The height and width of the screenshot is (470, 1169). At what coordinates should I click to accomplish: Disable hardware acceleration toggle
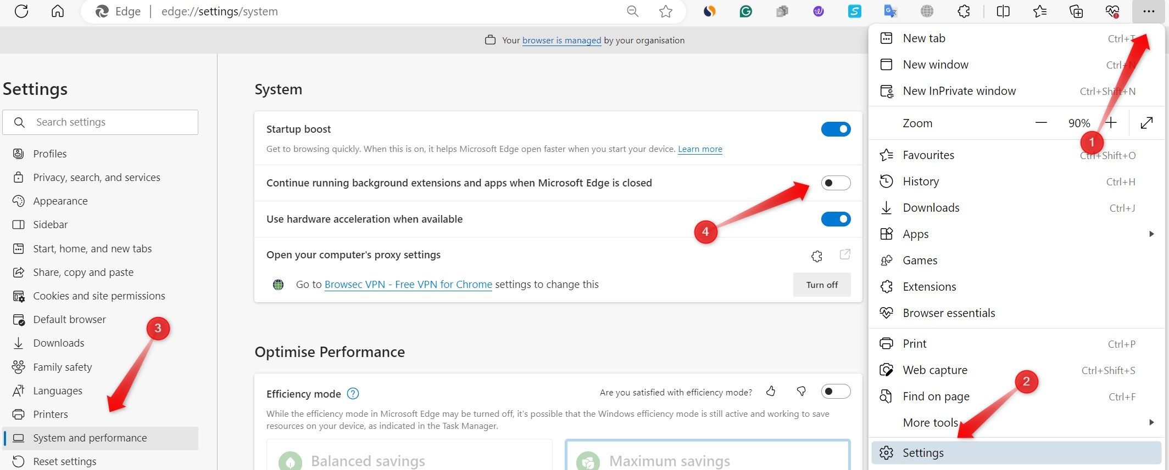(836, 219)
